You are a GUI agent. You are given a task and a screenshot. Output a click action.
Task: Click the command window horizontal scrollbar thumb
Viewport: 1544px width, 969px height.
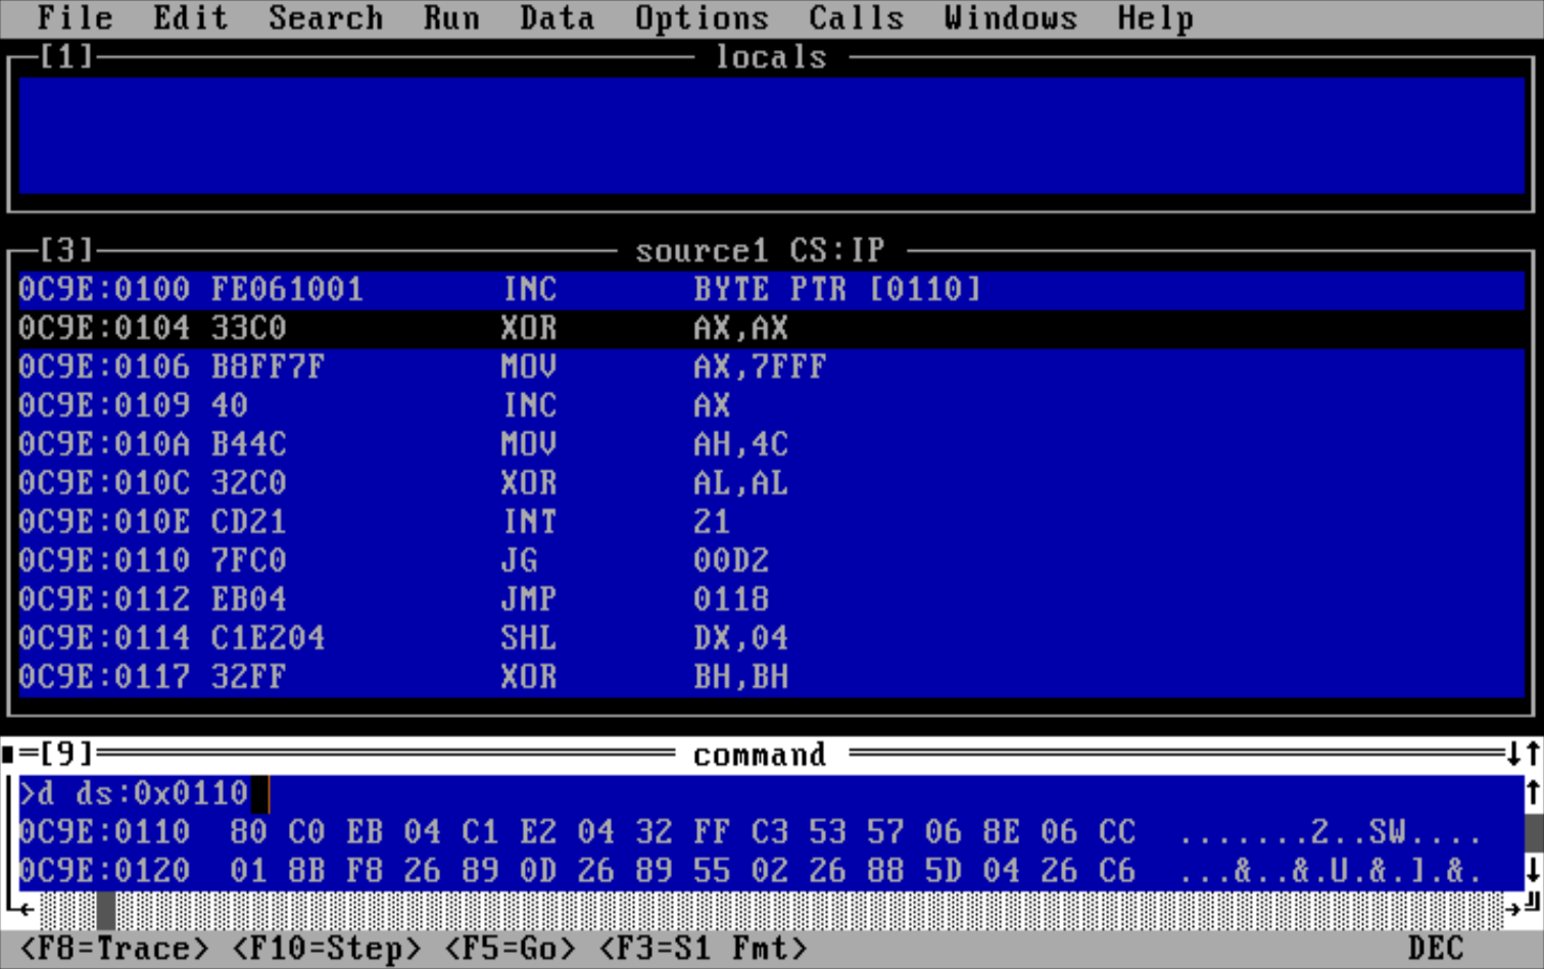tap(106, 910)
